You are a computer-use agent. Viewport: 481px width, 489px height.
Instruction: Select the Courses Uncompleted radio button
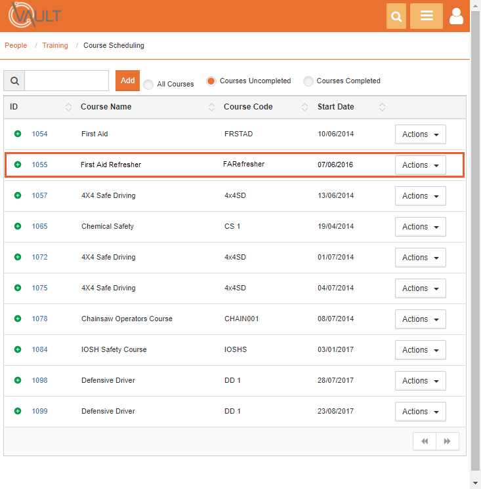(211, 81)
